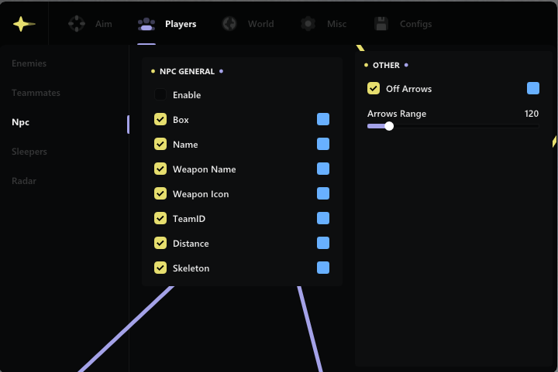Click the Configs floppy disk icon

(381, 24)
